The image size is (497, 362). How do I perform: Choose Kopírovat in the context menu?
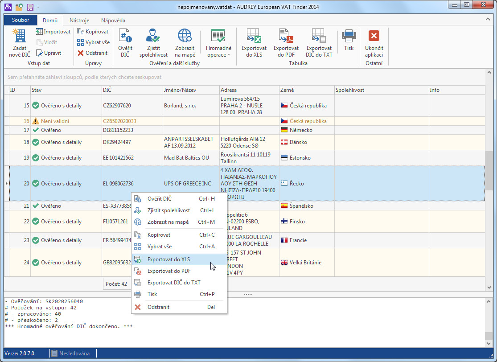179,235
